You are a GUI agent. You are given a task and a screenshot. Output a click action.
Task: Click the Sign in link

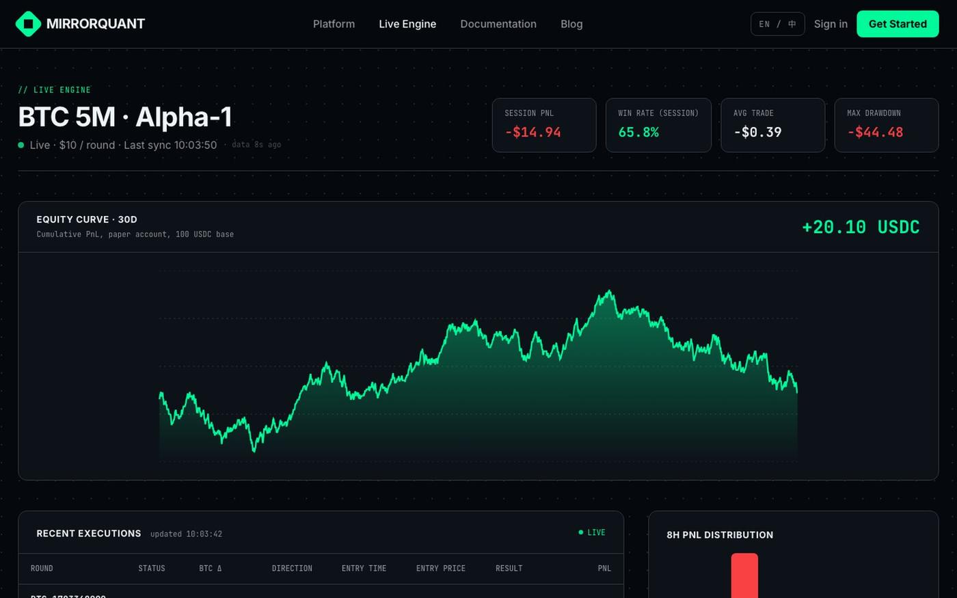point(831,24)
